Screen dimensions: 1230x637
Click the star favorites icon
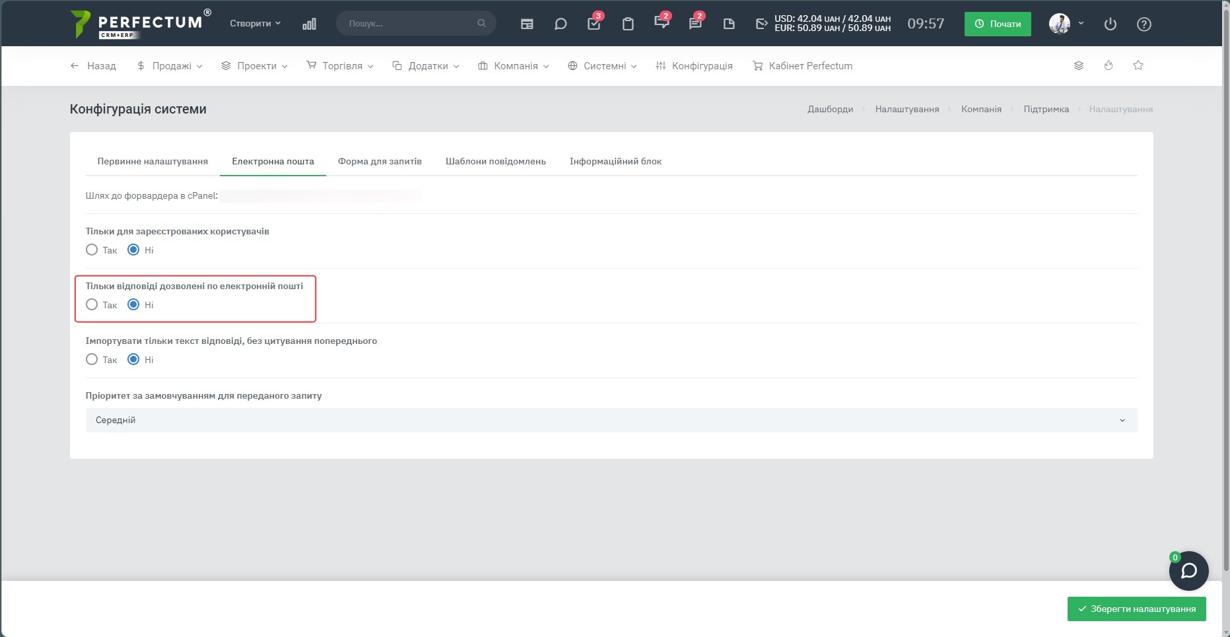(1138, 65)
